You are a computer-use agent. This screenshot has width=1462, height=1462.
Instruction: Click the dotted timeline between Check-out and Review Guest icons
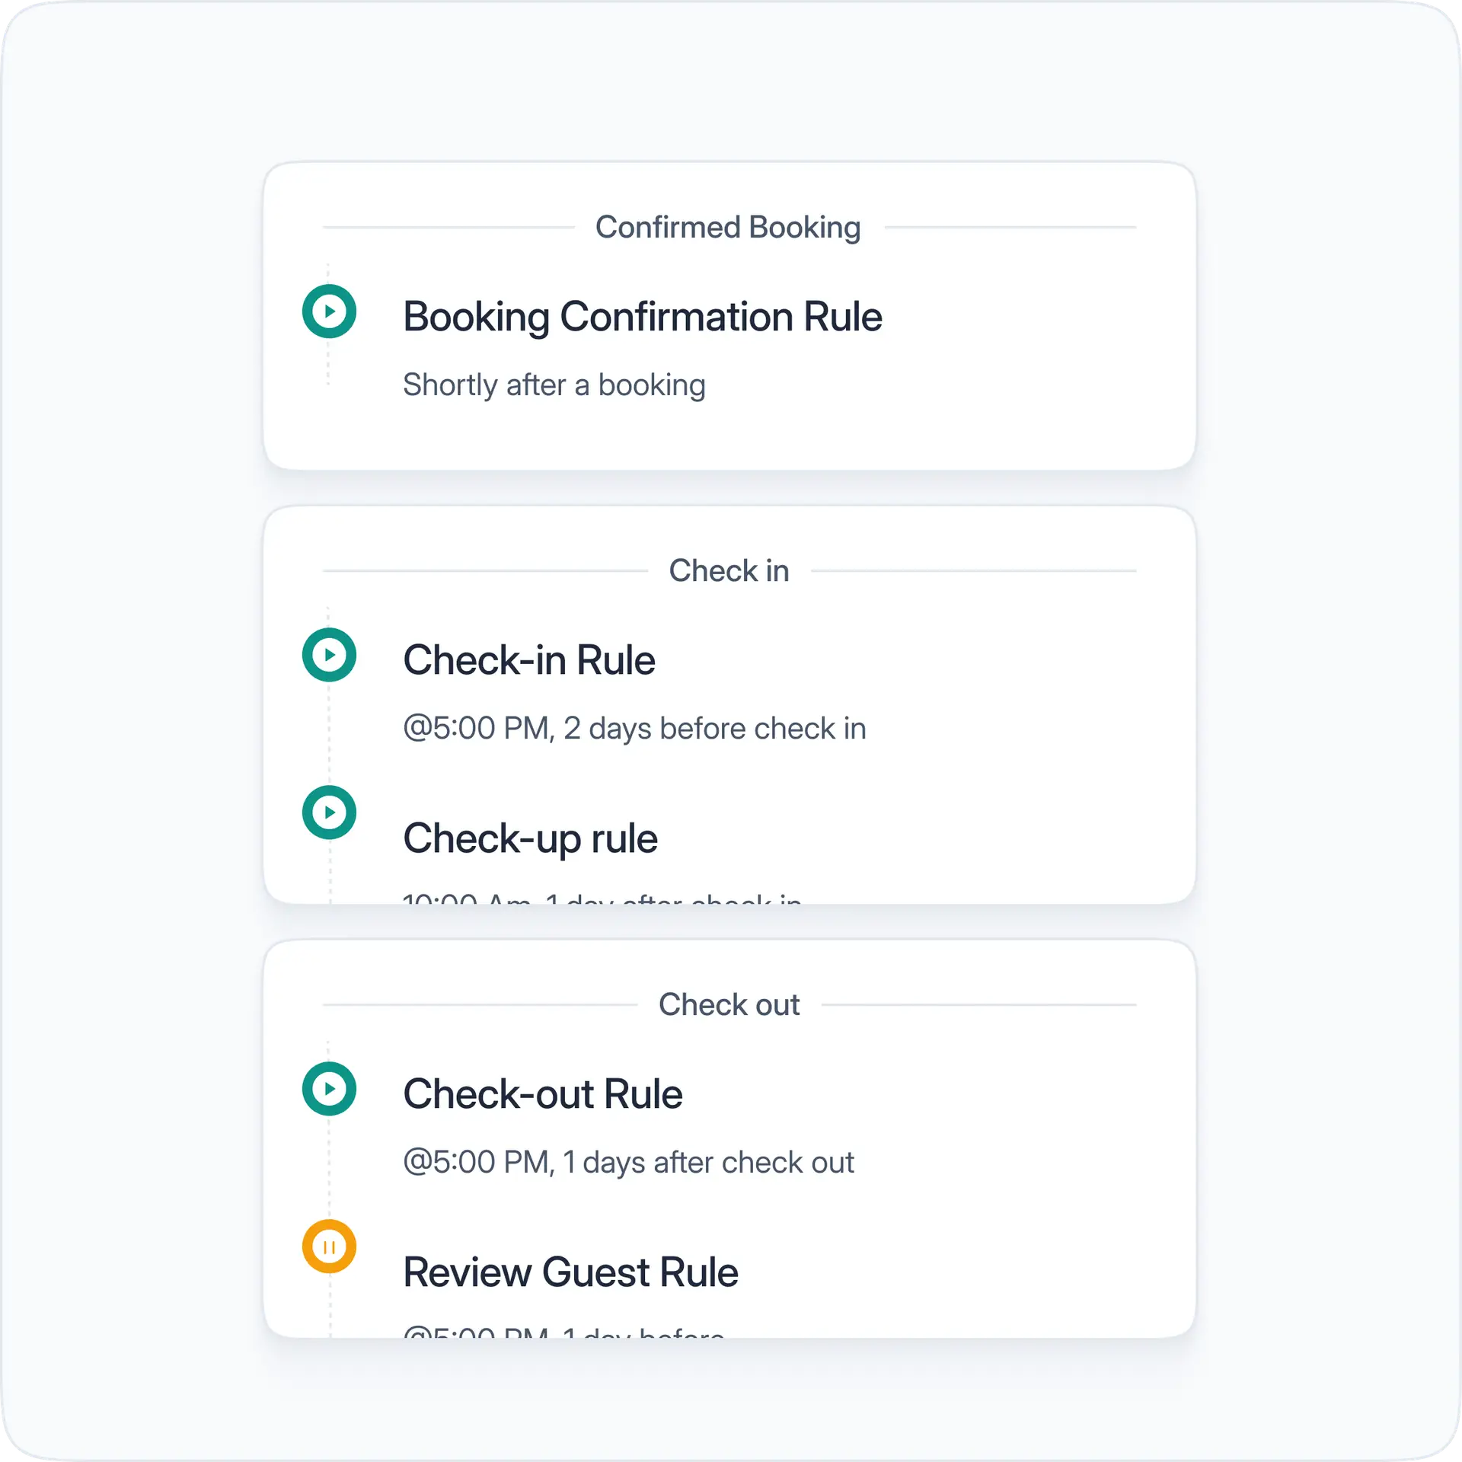tap(329, 1167)
